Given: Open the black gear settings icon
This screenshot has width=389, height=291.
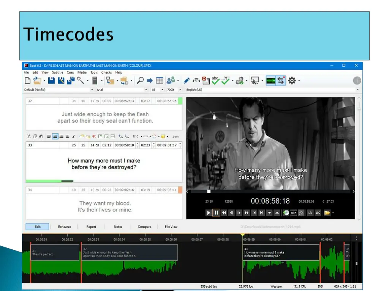Looking at the screenshot, I should (292, 80).
